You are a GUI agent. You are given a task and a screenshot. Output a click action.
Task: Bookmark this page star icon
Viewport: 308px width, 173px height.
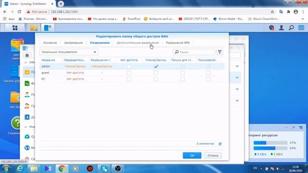tap(272, 12)
